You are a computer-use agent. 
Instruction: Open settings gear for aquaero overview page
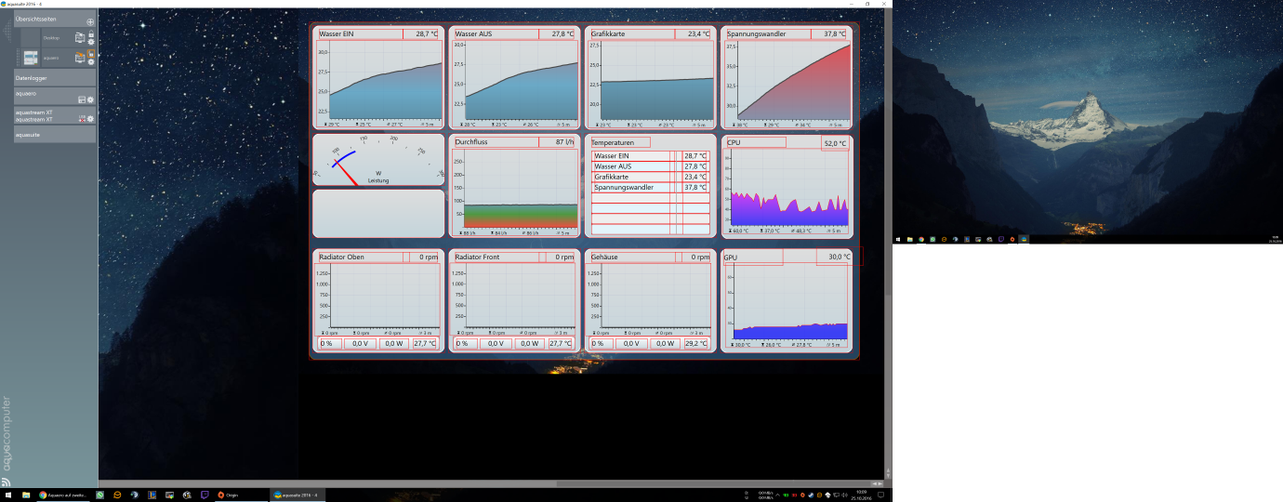click(91, 62)
